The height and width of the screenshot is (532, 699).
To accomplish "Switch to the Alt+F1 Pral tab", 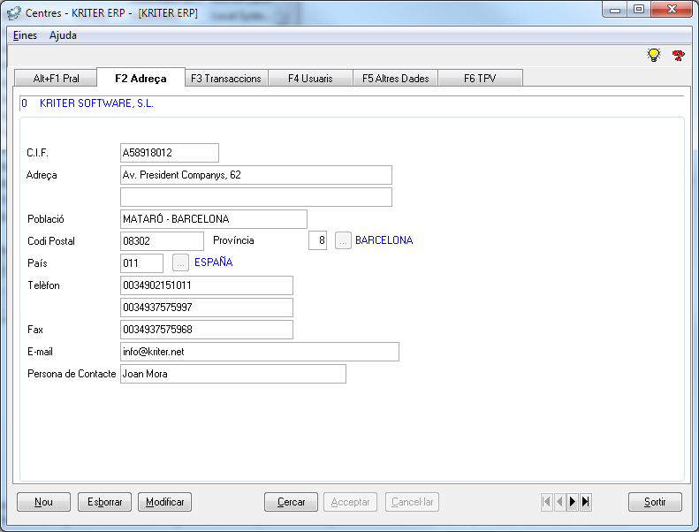I will click(x=57, y=78).
